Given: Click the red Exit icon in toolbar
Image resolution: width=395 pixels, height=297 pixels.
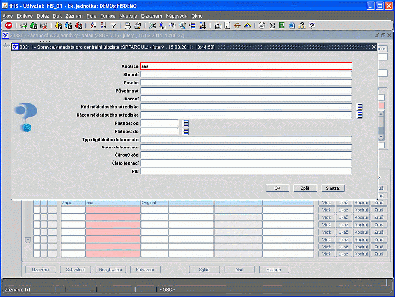Looking at the screenshot, I should [9, 25].
